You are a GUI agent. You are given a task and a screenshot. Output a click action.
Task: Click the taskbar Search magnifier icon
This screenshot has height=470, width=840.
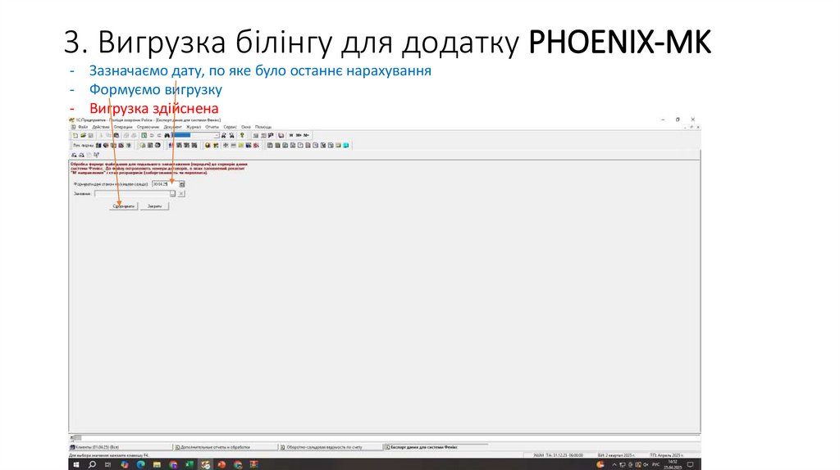[x=92, y=464]
